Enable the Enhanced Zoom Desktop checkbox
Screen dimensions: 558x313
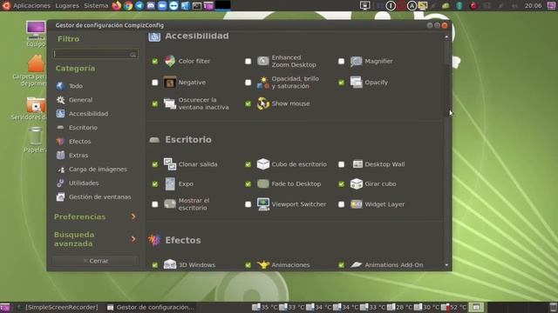(248, 62)
